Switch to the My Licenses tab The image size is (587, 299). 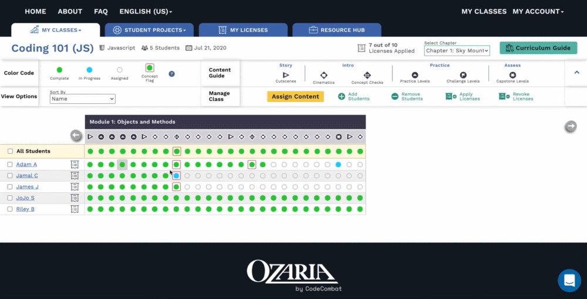tap(243, 30)
